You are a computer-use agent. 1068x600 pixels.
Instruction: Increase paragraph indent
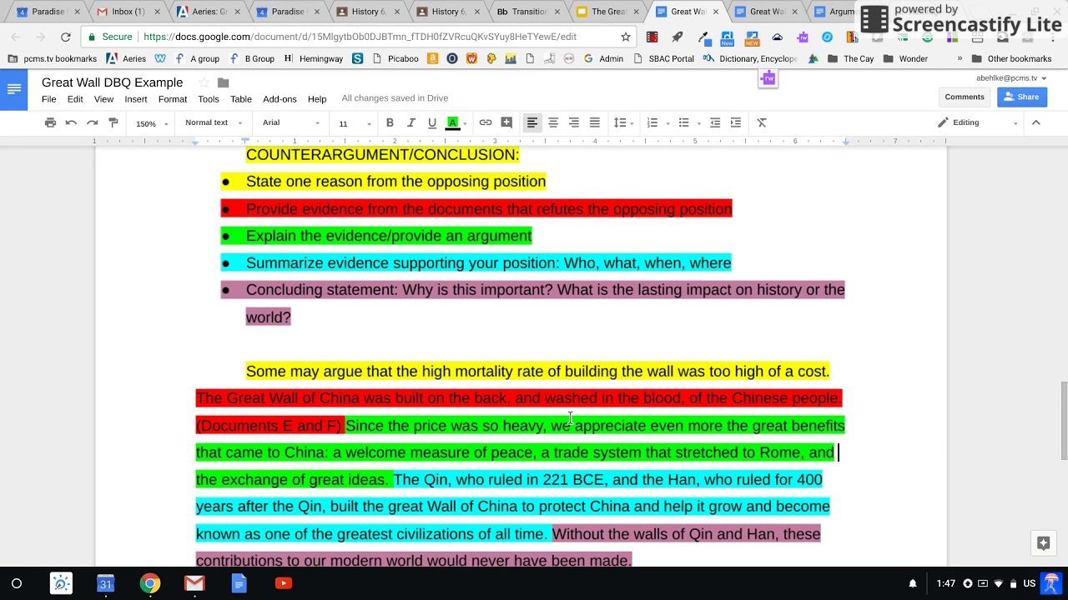click(735, 122)
